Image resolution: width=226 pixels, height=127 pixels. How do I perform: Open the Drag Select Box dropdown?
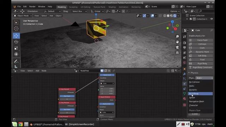pos(79,11)
